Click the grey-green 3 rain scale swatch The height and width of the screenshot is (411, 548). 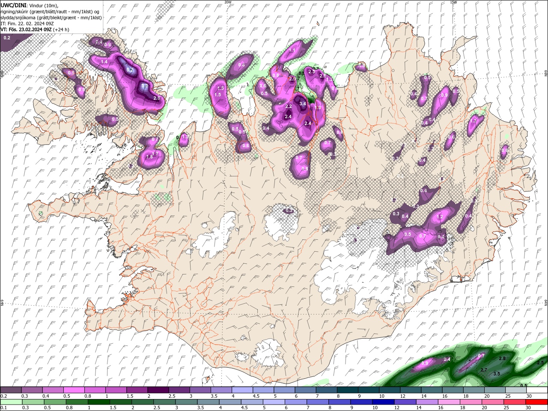[187, 402]
